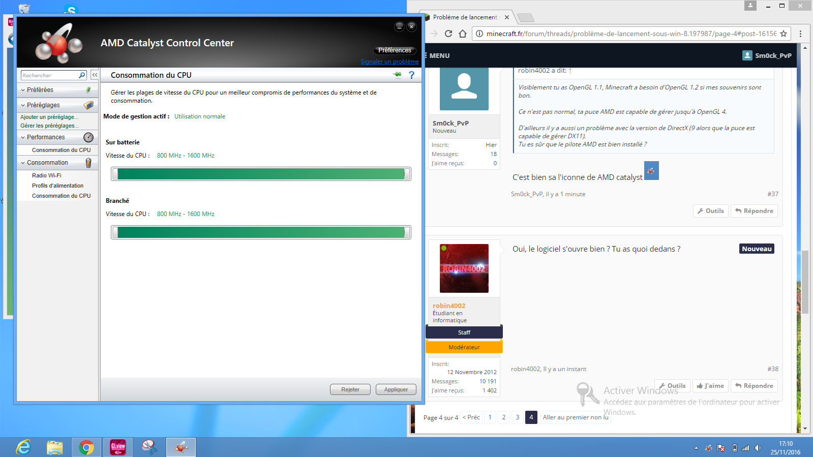The width and height of the screenshot is (813, 457).
Task: Reply to post #37 with Répondre
Action: coord(754,211)
